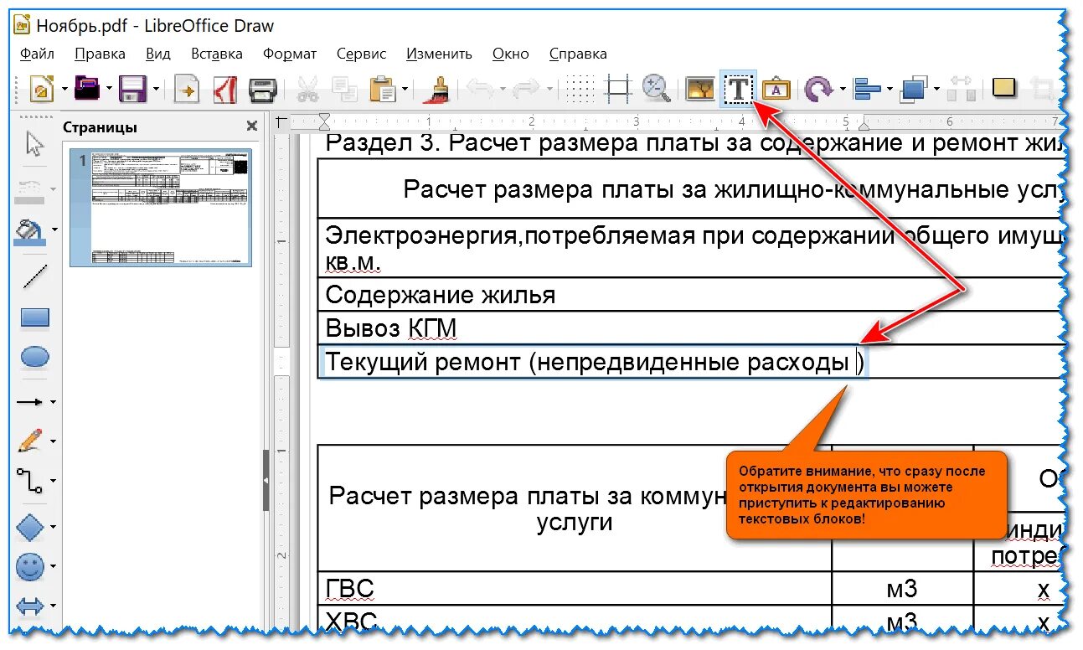1083x650 pixels.
Task: Collapse the pages panel with side handle
Action: tap(266, 481)
